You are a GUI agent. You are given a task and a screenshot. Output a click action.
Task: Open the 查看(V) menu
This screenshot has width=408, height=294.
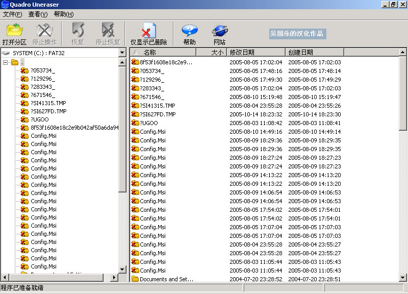pos(38,14)
